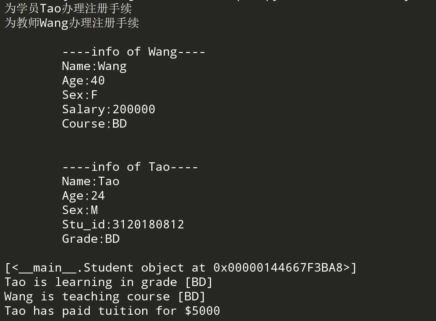436x321 pixels.
Task: Click the Sex:F output line
Action: click(80, 95)
